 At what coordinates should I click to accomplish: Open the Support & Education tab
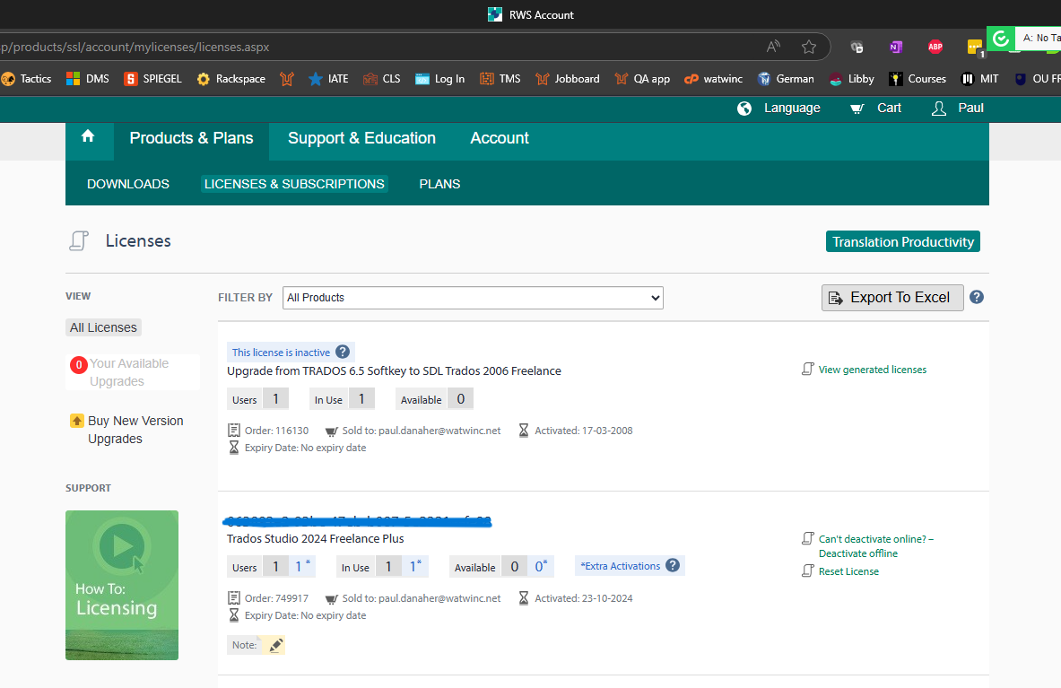pyautogui.click(x=362, y=138)
